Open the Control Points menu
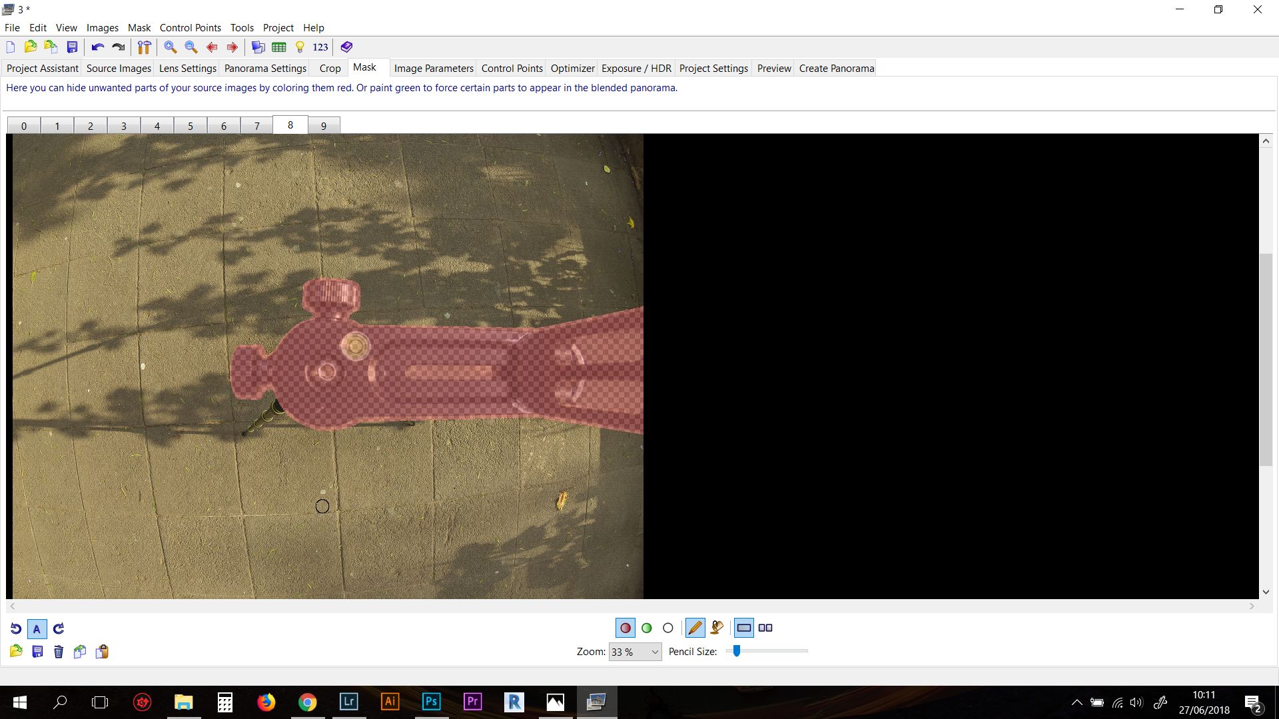The height and width of the screenshot is (719, 1279). (191, 27)
